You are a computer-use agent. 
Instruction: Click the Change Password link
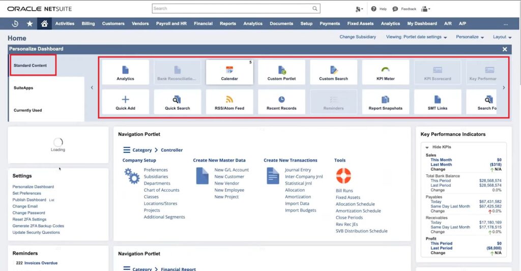click(28, 213)
